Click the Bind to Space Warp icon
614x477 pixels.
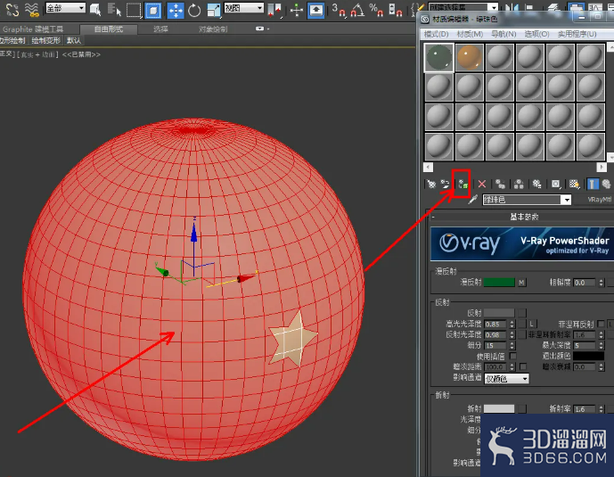point(32,10)
